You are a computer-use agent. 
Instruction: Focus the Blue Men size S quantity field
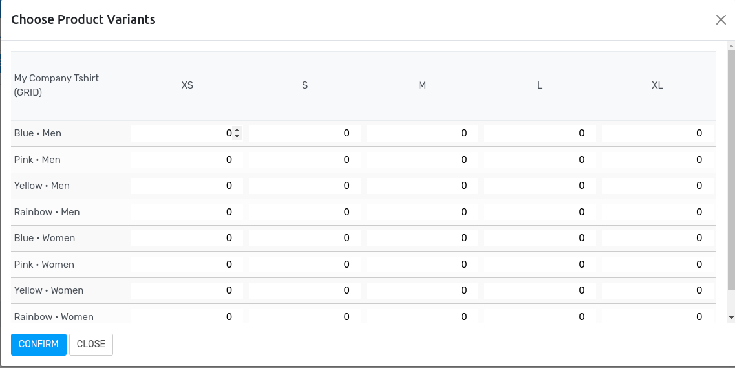pyautogui.click(x=304, y=133)
